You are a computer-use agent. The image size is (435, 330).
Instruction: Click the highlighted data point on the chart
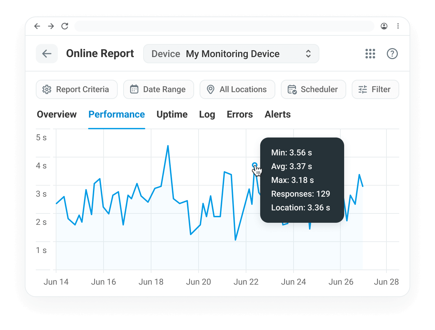[254, 165]
